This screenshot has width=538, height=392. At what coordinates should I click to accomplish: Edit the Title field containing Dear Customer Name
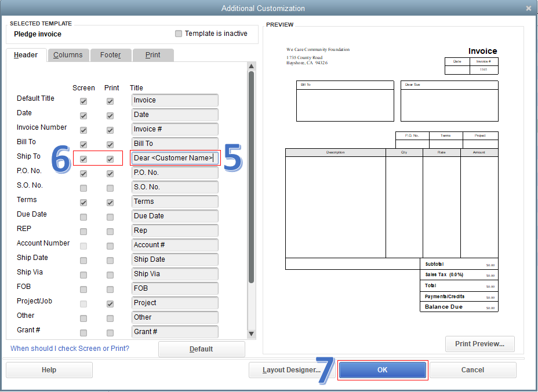[175, 157]
